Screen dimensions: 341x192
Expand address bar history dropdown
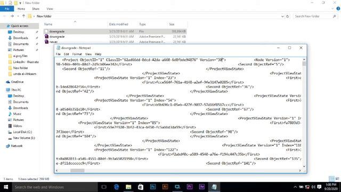(x=282, y=17)
